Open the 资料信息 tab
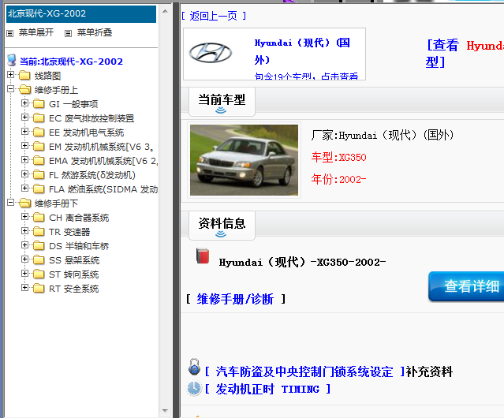 222,226
